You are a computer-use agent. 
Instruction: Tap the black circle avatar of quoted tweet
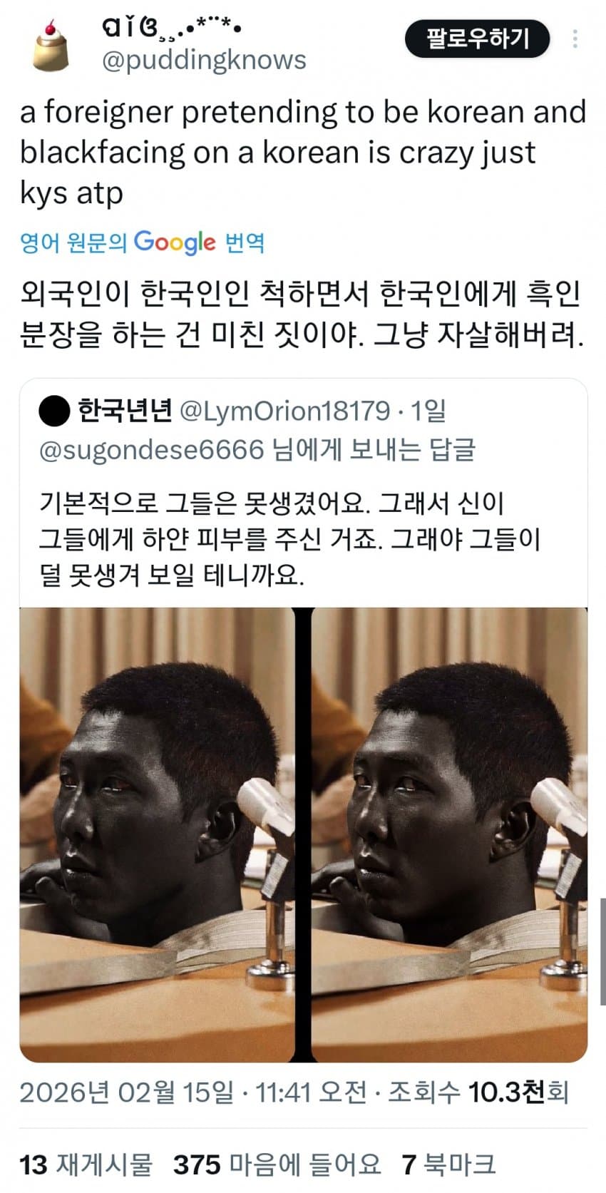[x=53, y=411]
